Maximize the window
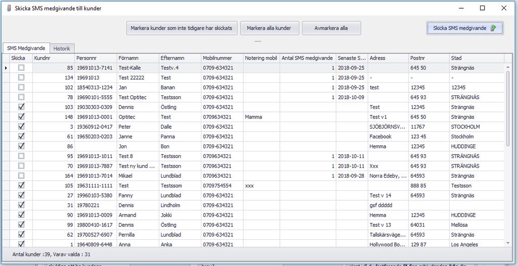Screen dimensions: 518x266 482,8
